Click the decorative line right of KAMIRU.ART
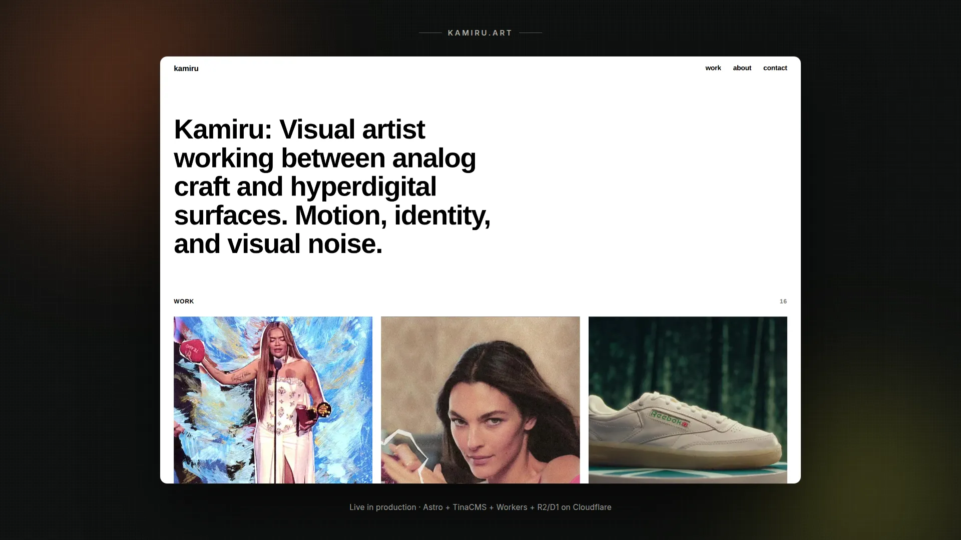Image resolution: width=961 pixels, height=540 pixels. tap(531, 33)
